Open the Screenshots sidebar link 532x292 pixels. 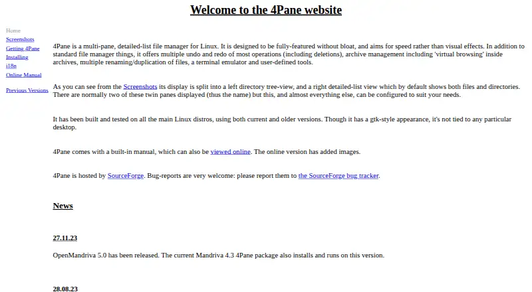point(20,39)
